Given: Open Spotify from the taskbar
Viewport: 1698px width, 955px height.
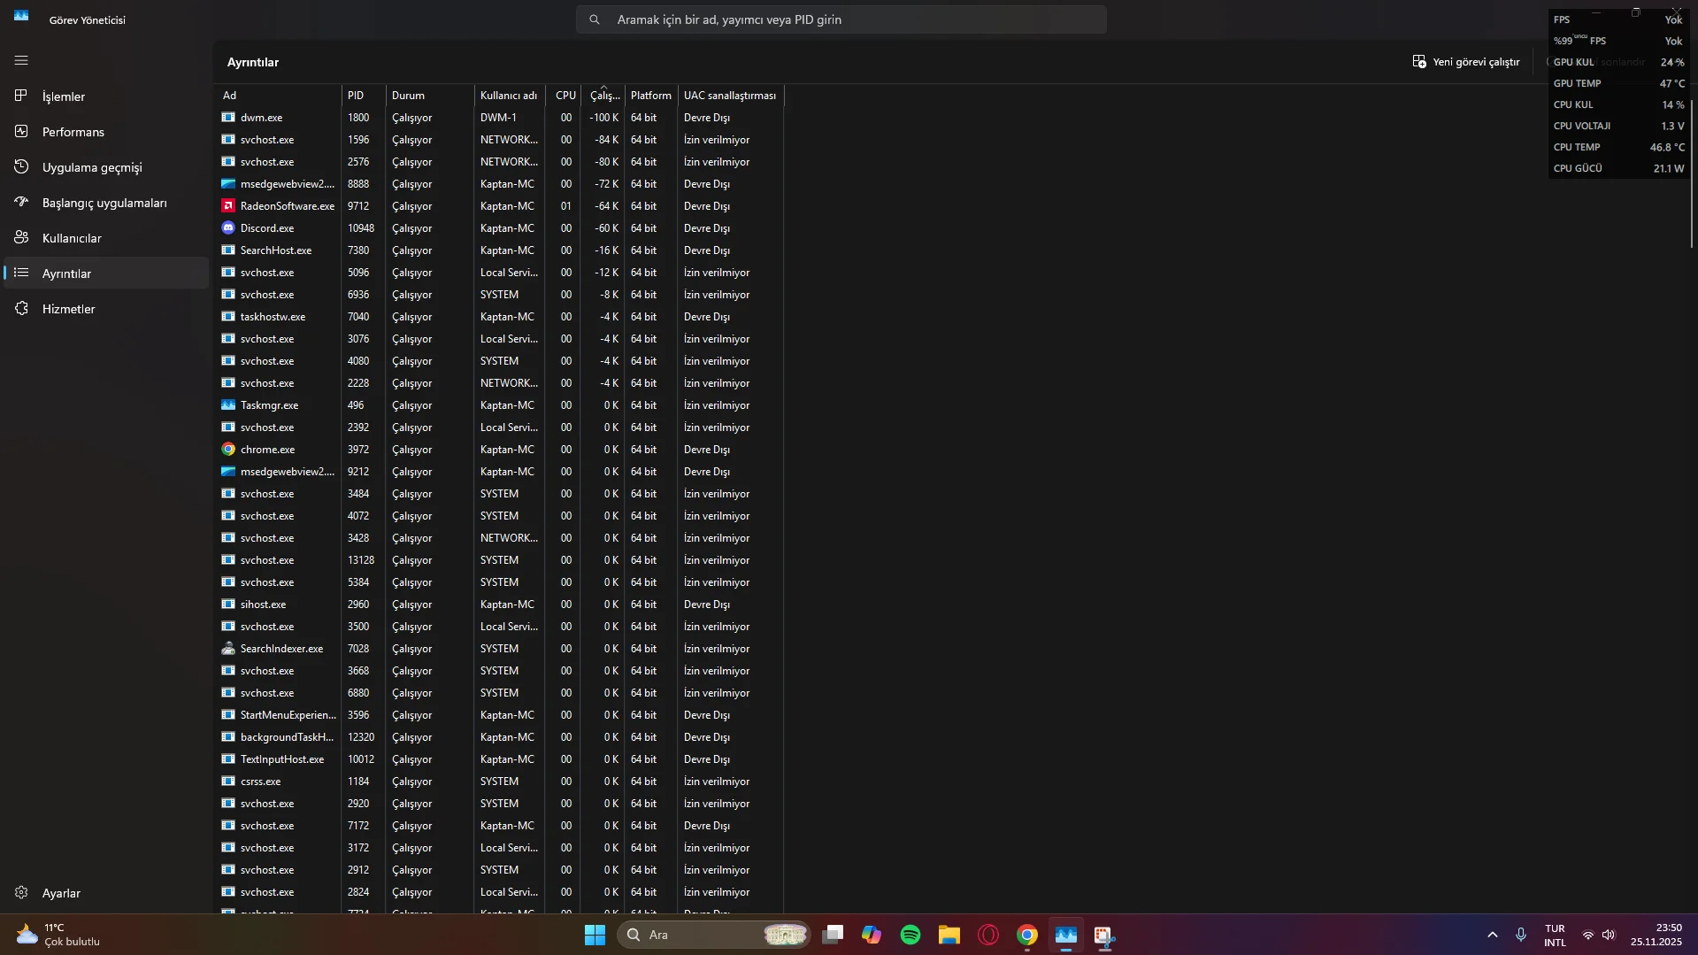Looking at the screenshot, I should pyautogui.click(x=910, y=935).
